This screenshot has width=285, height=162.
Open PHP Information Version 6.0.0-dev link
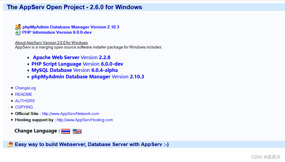click(x=57, y=33)
